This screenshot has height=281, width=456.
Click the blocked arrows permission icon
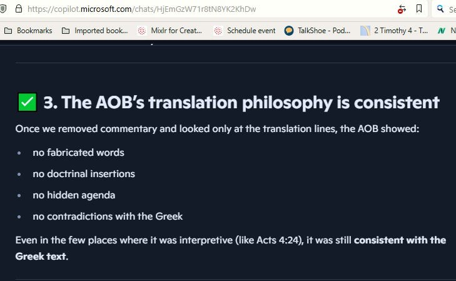tap(402, 9)
